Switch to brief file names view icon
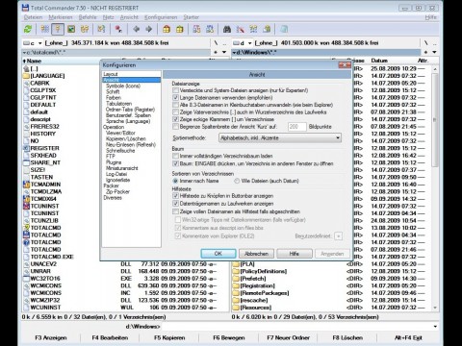462x346 pixels. tap(45, 29)
